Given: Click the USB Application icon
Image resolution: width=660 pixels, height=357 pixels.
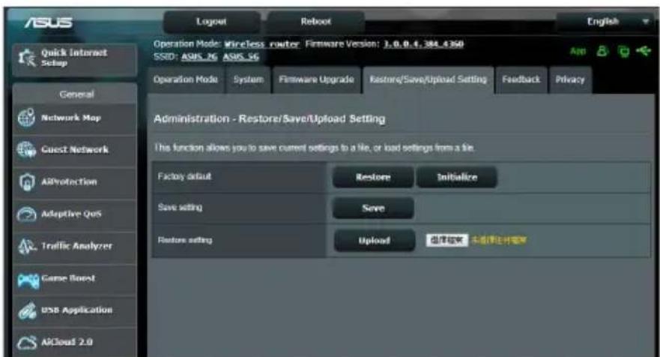Looking at the screenshot, I should point(28,310).
